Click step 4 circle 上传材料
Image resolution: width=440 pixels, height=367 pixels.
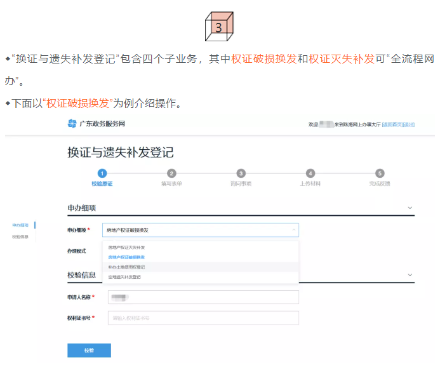click(x=310, y=173)
